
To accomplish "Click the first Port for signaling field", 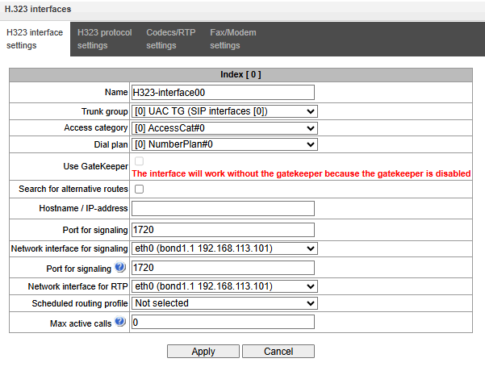I will coord(222,230).
